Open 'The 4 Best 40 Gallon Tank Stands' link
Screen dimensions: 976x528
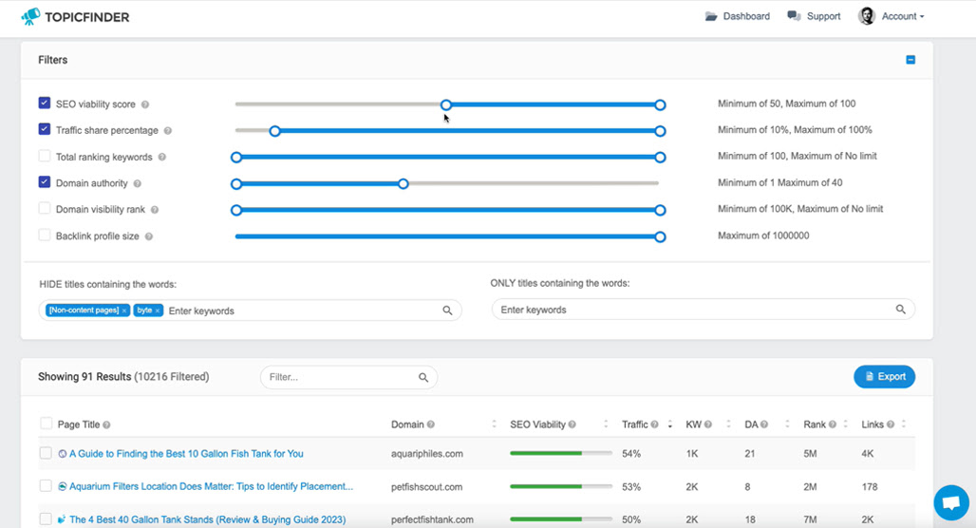point(207,519)
